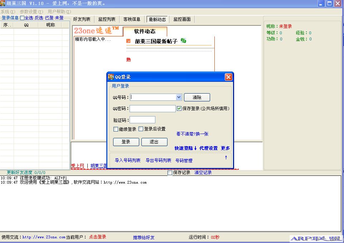The image size is (344, 243).
Task: Open the QQ号码 dropdown list
Action: pos(179,97)
